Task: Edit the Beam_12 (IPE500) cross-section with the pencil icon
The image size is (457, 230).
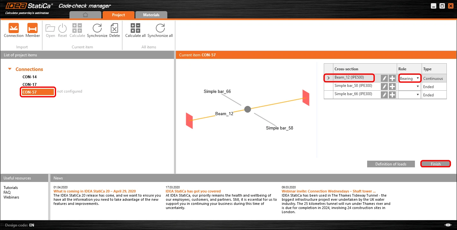Action: click(x=384, y=78)
